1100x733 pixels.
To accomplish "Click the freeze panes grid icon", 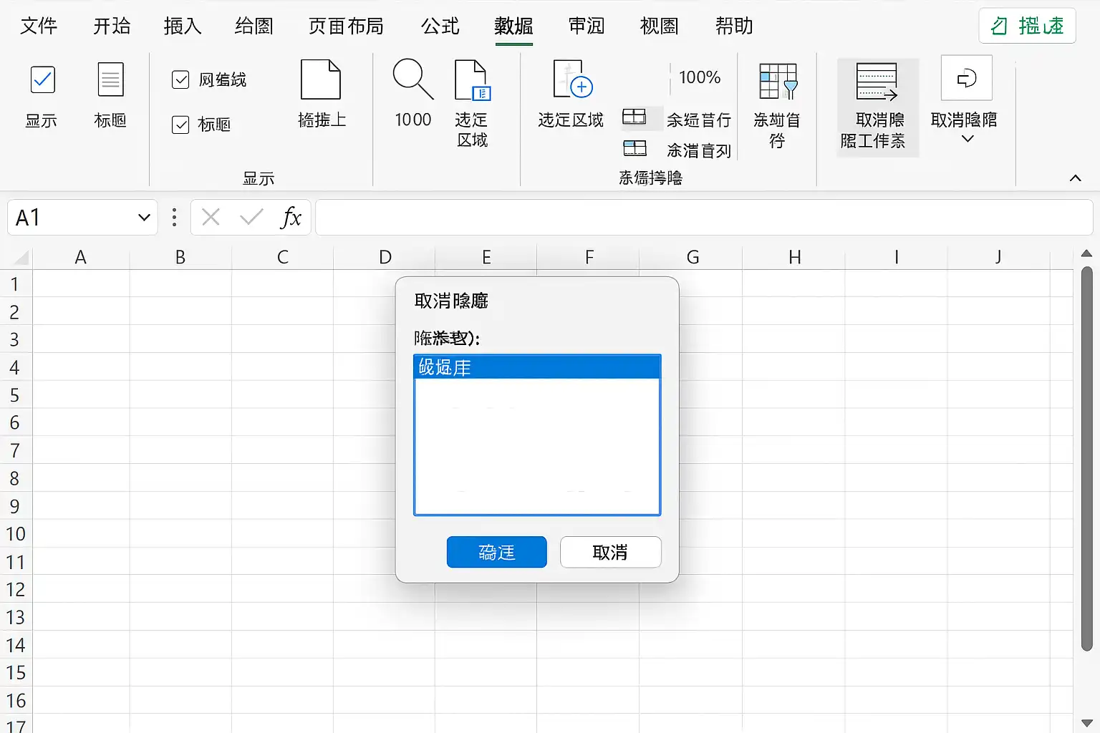I will [778, 81].
